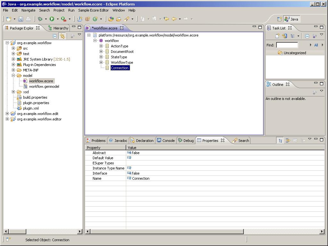Click the Find input field in Task List
The height and width of the screenshot is (246, 328).
(287, 45)
